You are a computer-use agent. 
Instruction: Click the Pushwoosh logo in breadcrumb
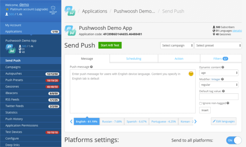coord(70,11)
